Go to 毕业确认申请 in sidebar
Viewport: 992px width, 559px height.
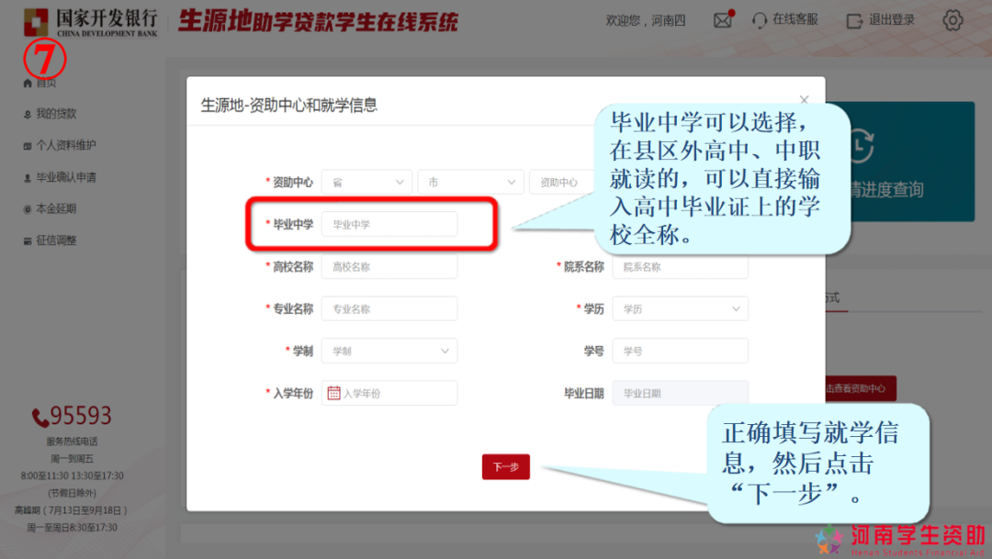(x=65, y=177)
